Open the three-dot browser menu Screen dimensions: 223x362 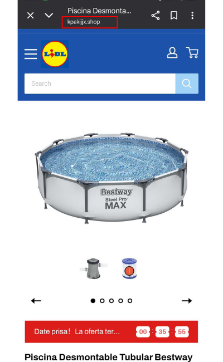(192, 16)
